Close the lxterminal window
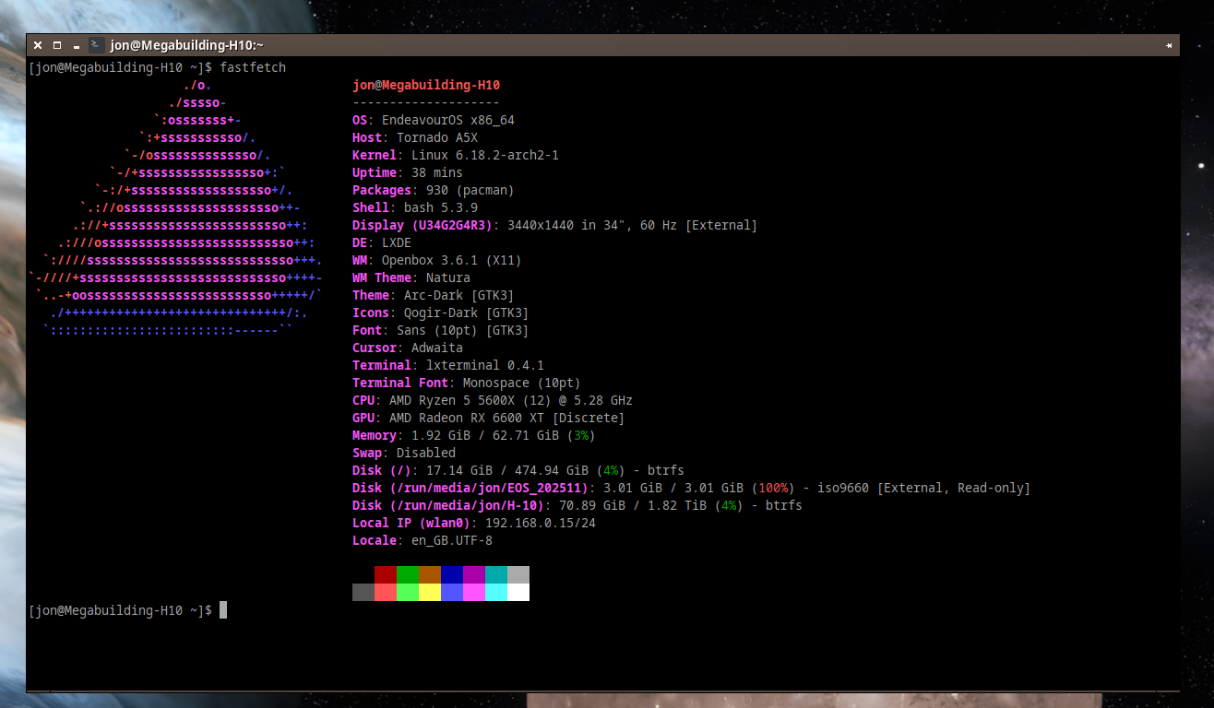The width and height of the screenshot is (1214, 708). tap(38, 45)
